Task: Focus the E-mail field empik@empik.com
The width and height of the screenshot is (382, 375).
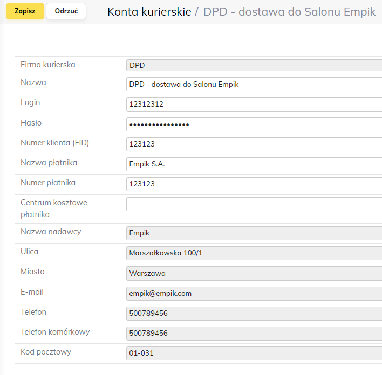Action: point(254,293)
